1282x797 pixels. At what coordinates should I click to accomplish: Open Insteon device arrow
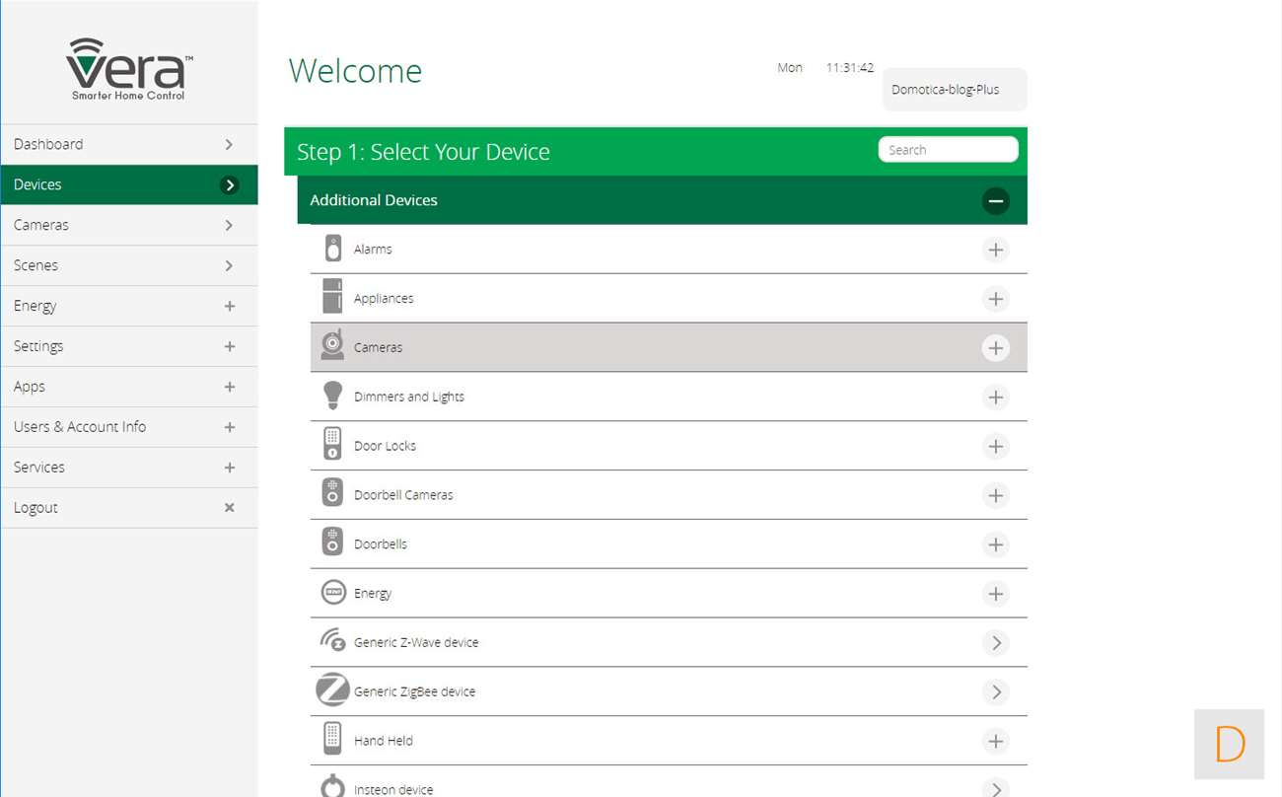tap(996, 788)
